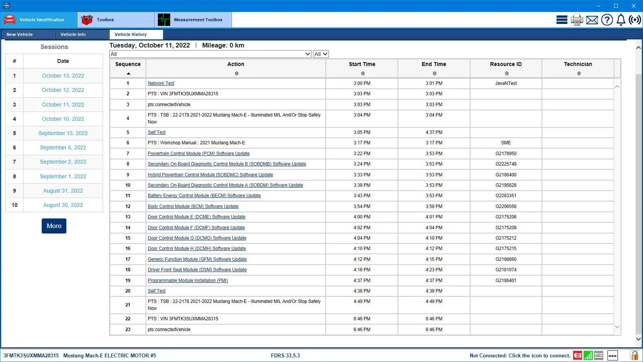This screenshot has height=362, width=643.
Task: Open the September 1, 2022 session
Action: [63, 176]
